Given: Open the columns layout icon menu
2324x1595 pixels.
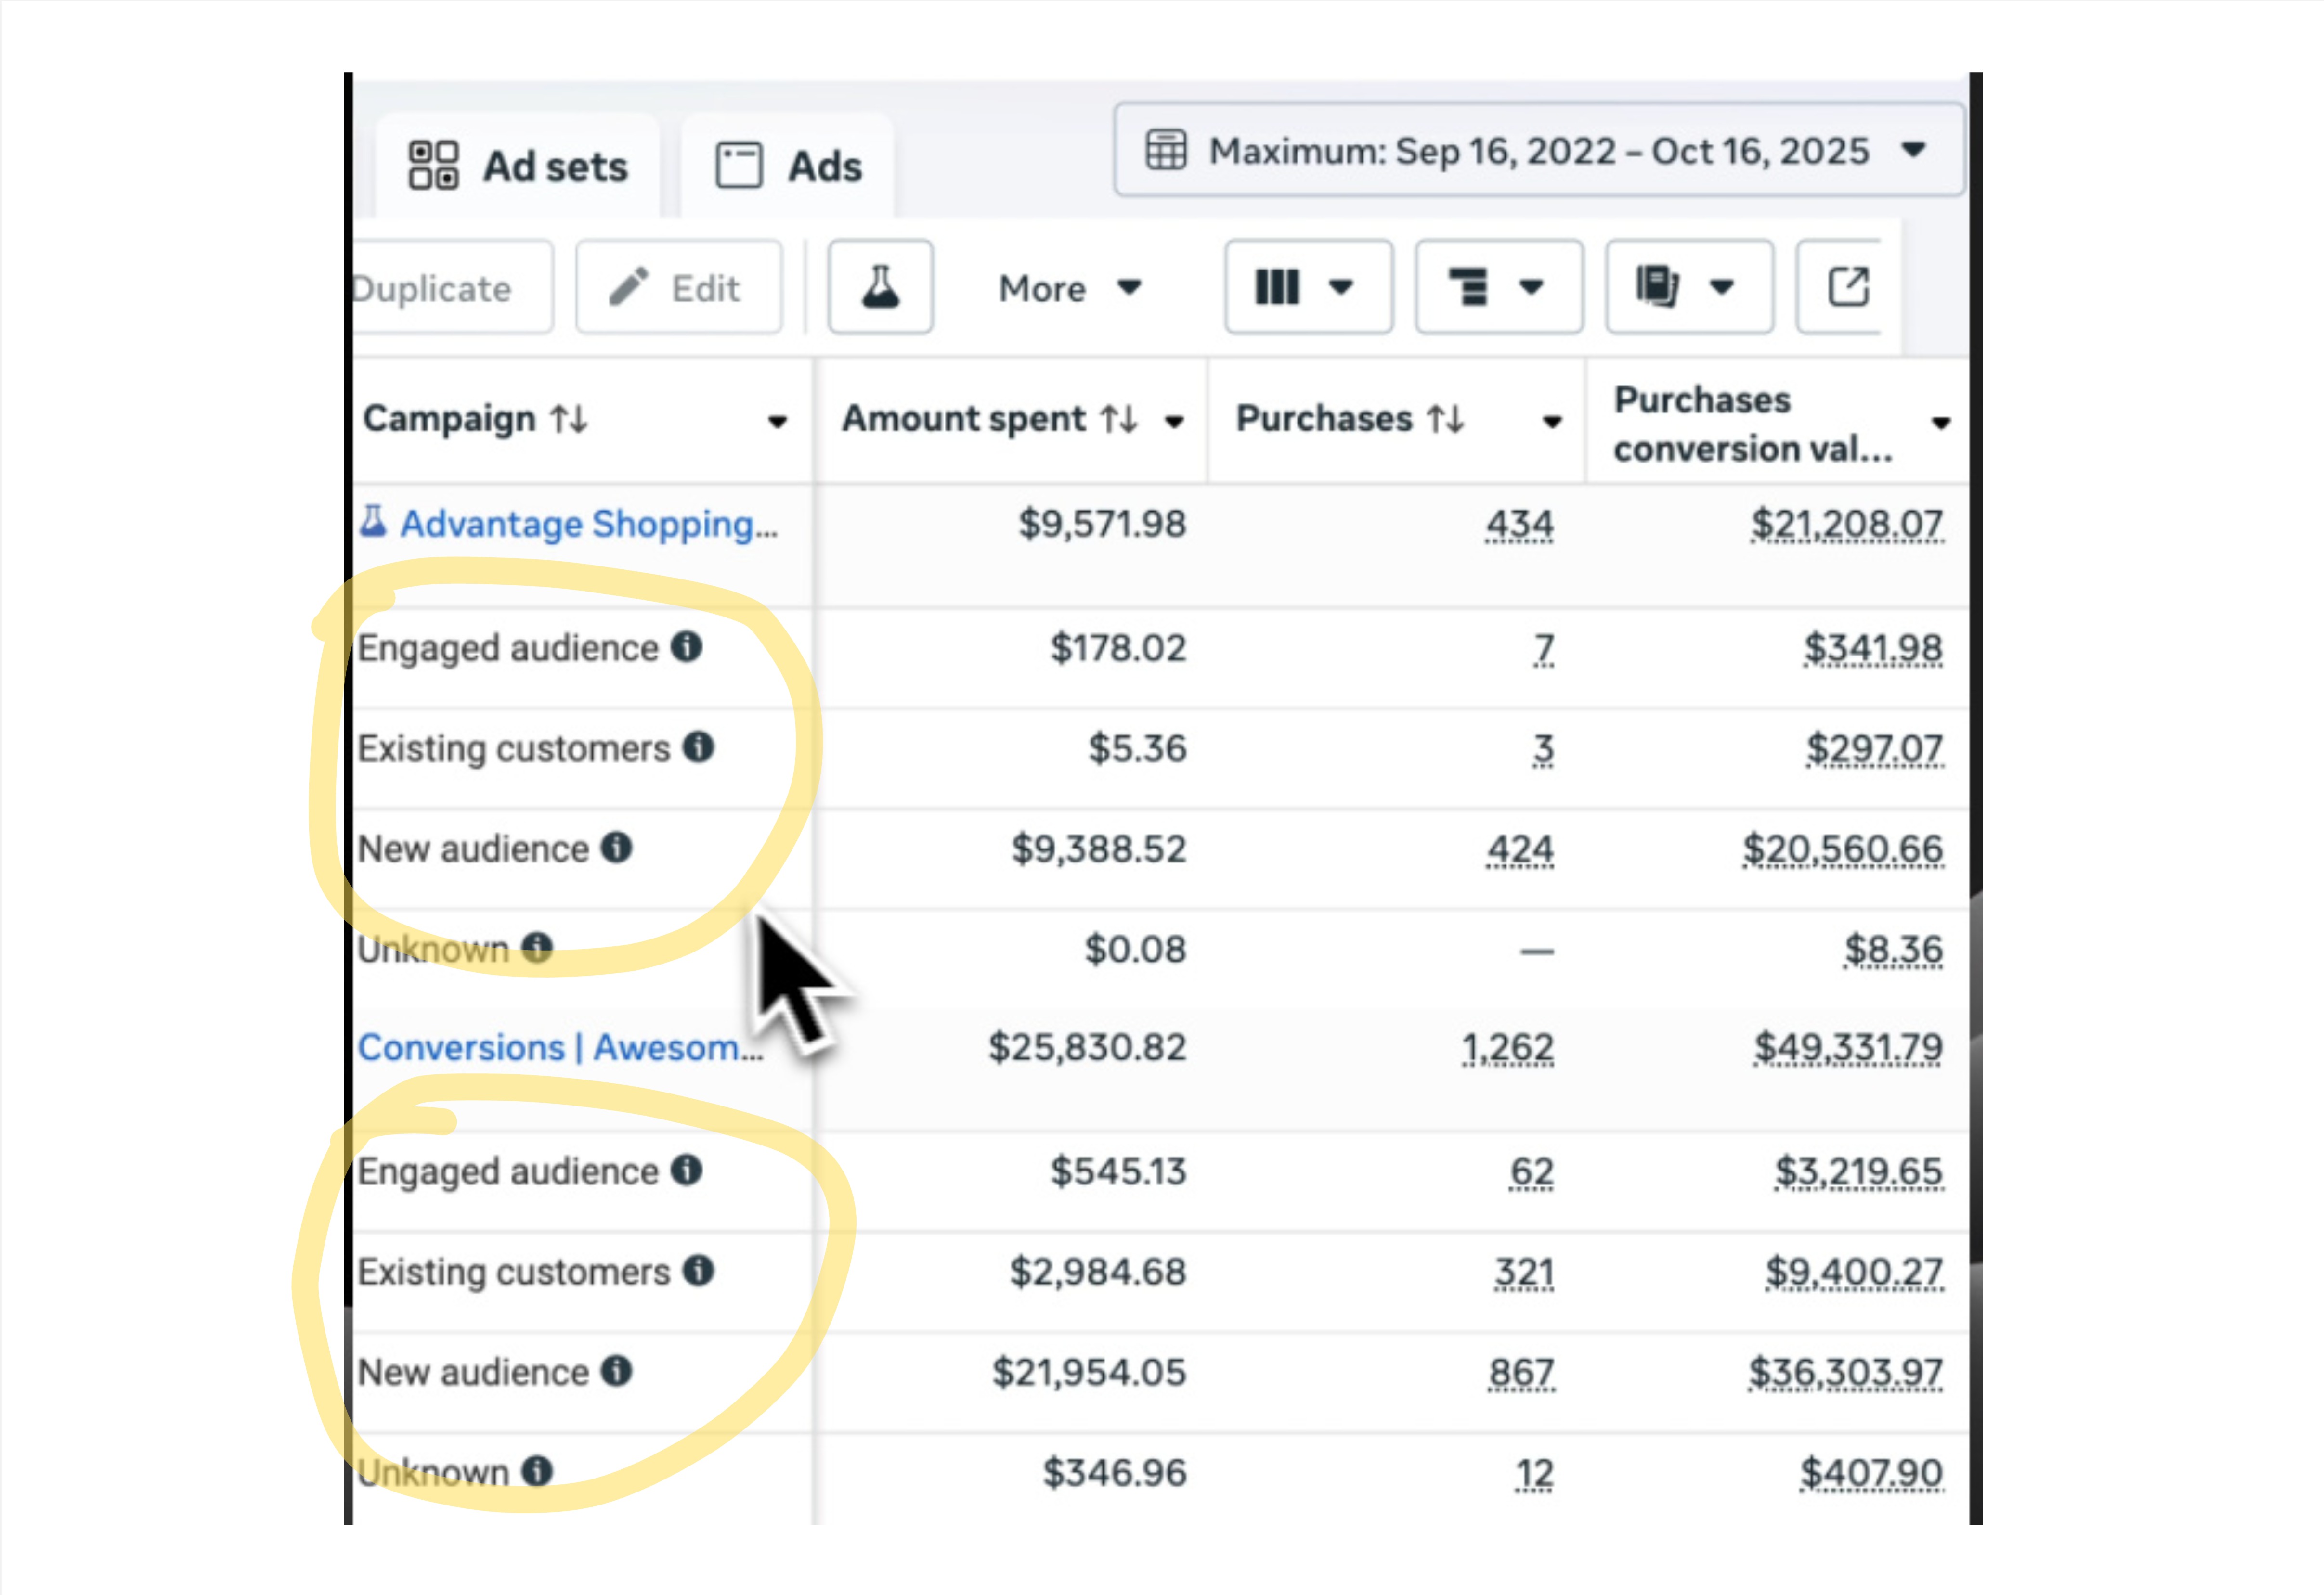Looking at the screenshot, I should tap(1307, 288).
